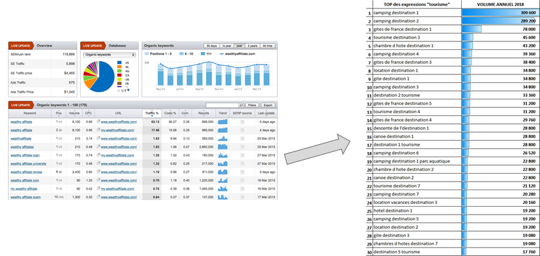Sort table by Volume column header
Viewport: 540px width, 256px height.
point(74,113)
